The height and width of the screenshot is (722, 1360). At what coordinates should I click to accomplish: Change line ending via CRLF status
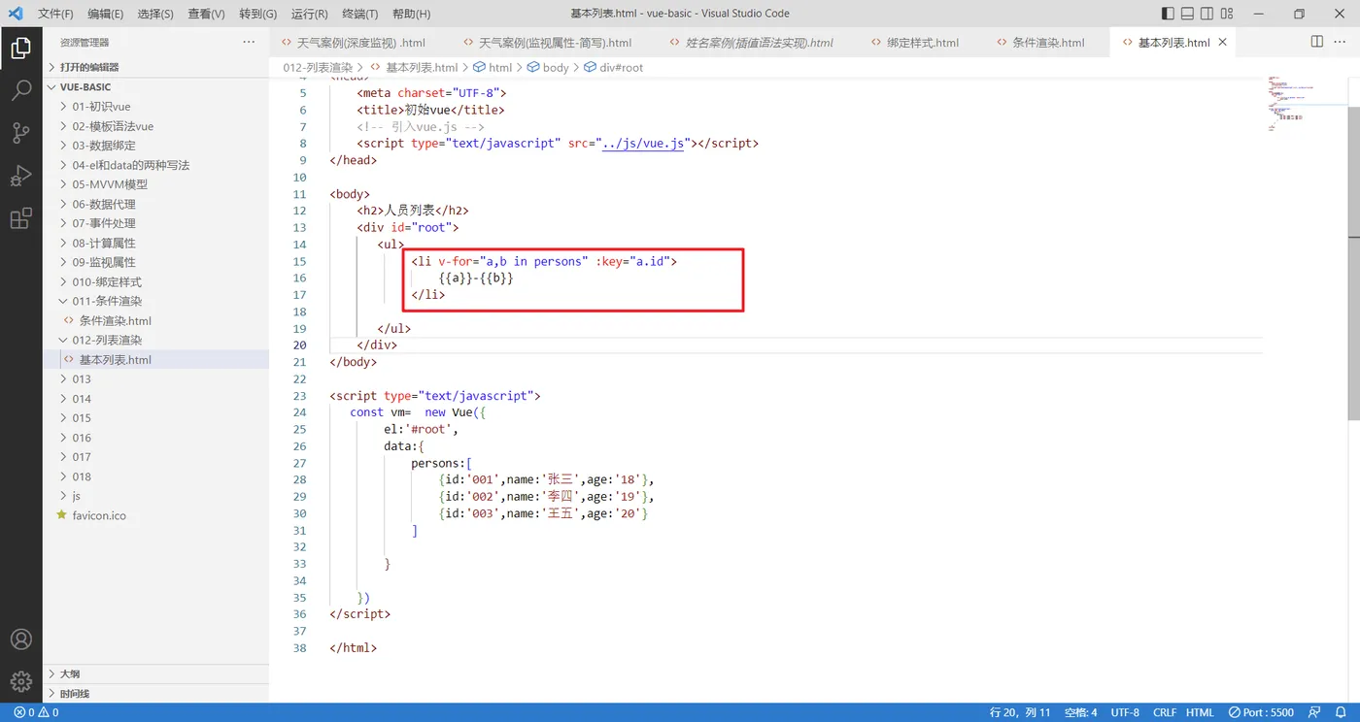tap(1165, 712)
